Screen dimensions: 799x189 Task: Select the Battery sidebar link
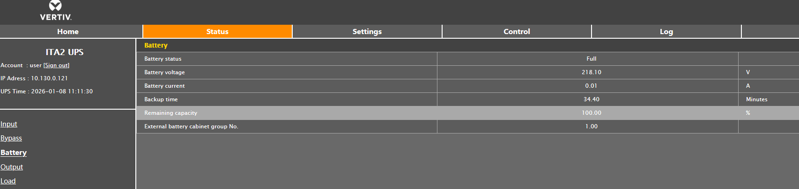[14, 153]
